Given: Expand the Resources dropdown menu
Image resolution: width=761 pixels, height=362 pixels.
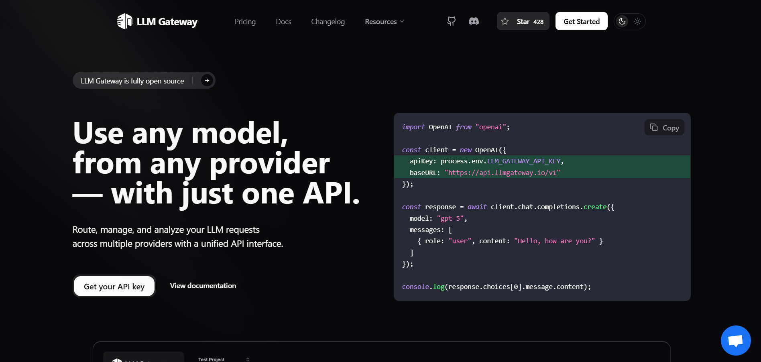Looking at the screenshot, I should pos(385,22).
